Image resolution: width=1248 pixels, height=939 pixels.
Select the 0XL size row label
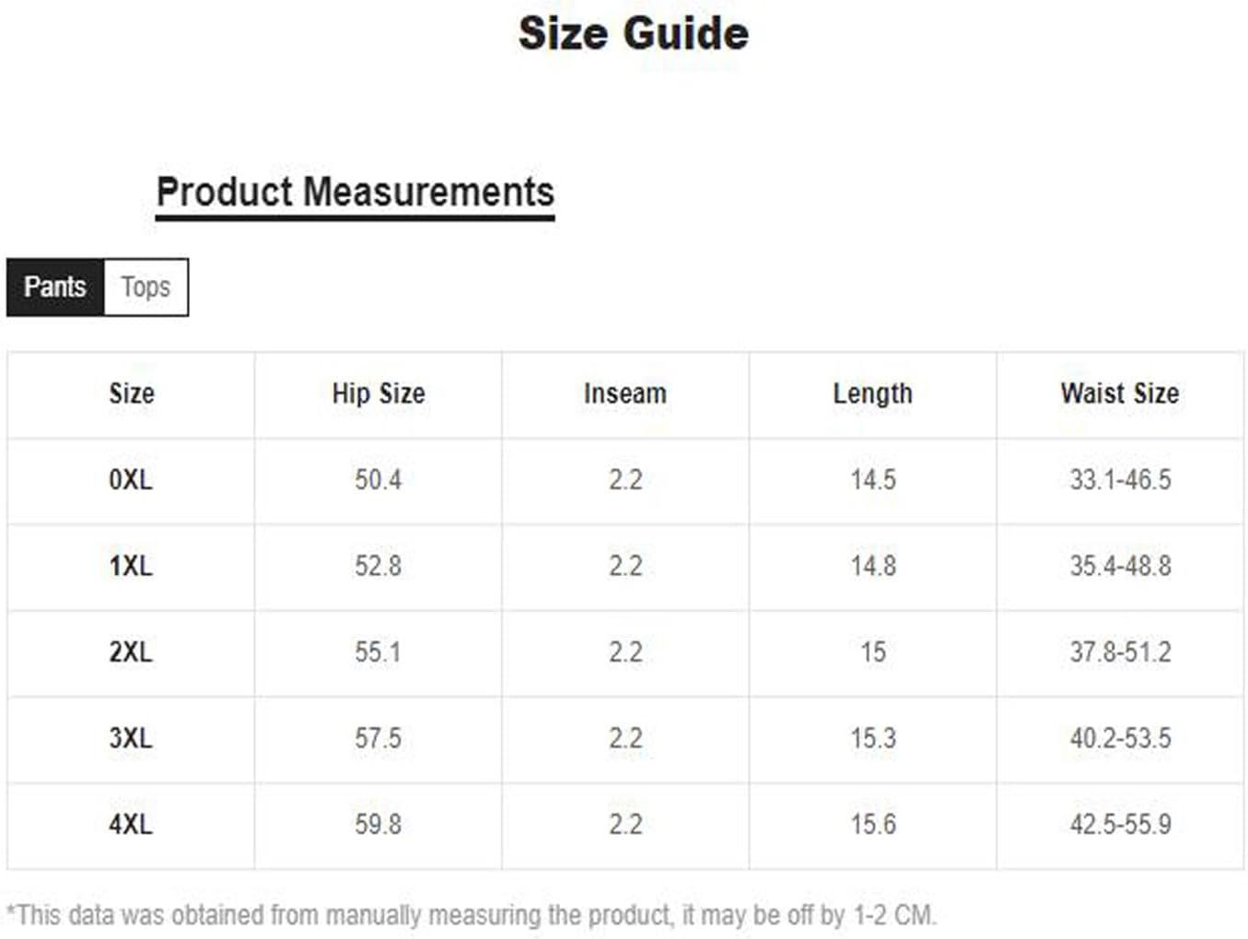[x=131, y=480]
